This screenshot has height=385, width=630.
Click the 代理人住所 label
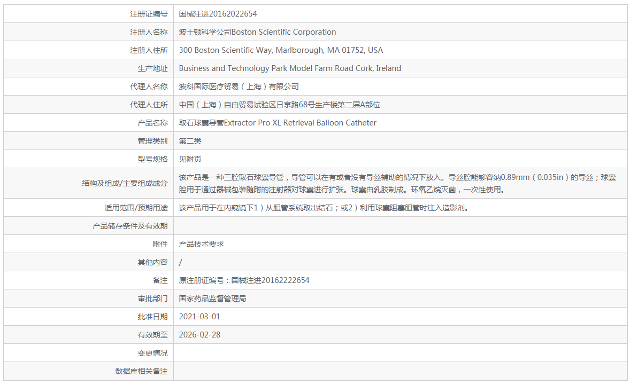(x=149, y=105)
